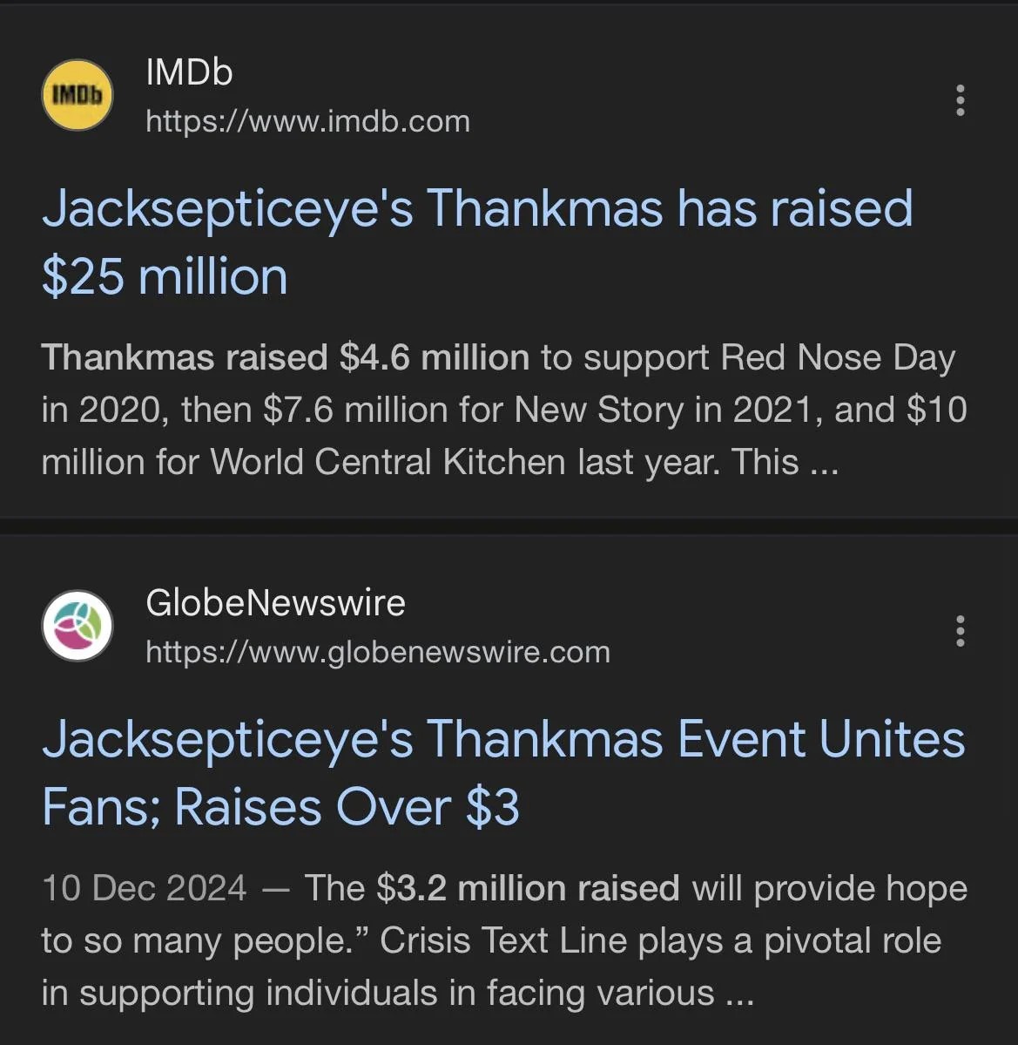Click the https://www.globenewswire.com URL
The height and width of the screenshot is (1045, 1018).
point(378,652)
